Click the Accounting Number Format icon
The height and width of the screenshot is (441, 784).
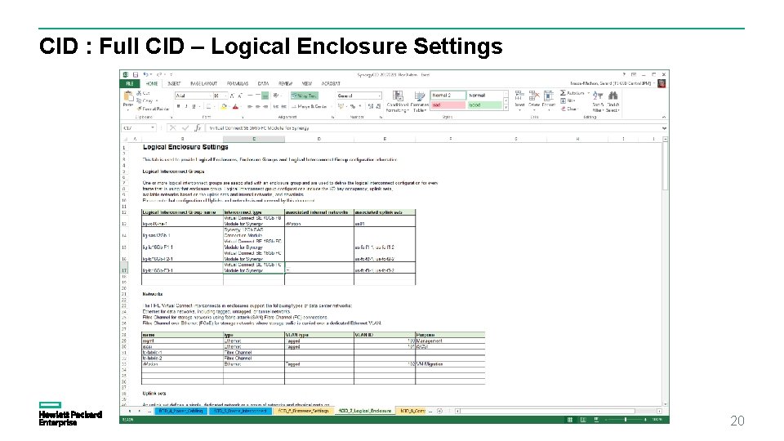coord(341,106)
